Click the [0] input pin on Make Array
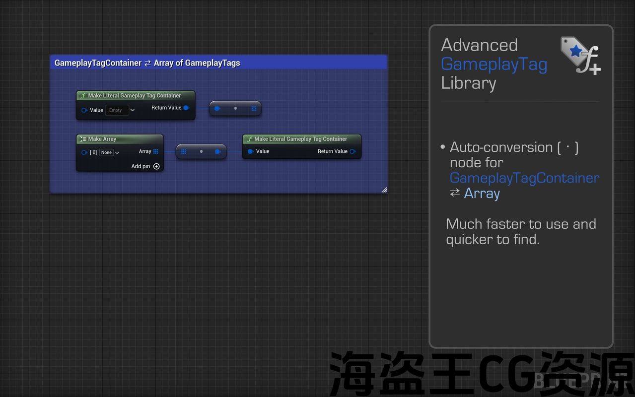 (x=84, y=152)
